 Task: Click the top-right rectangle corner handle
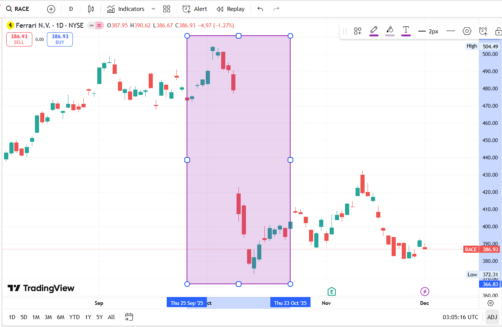[x=290, y=36]
